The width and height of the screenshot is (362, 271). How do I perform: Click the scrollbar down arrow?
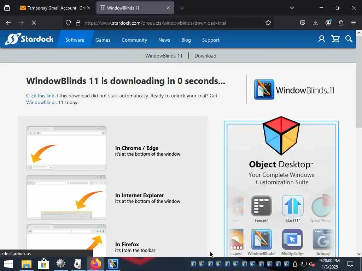[x=359, y=254]
